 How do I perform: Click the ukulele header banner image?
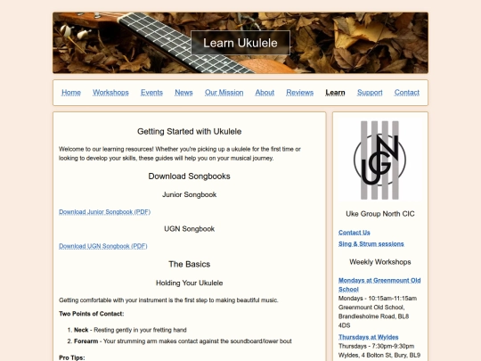(240, 43)
